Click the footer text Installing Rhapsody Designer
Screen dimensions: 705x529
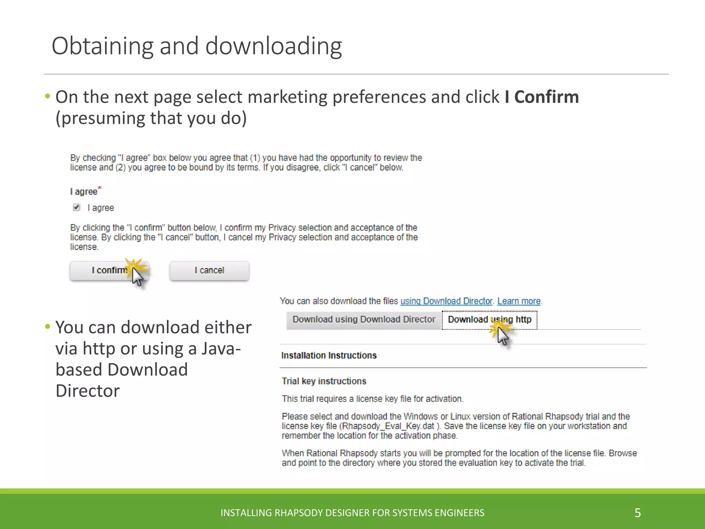(x=352, y=513)
